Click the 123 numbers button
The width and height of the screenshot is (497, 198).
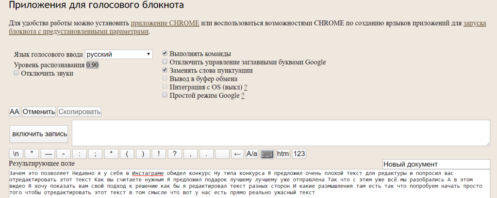tap(299, 154)
